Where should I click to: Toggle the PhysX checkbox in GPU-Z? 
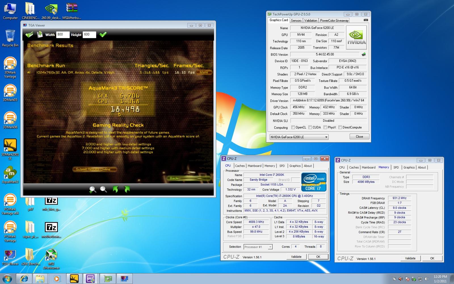pos(325,128)
